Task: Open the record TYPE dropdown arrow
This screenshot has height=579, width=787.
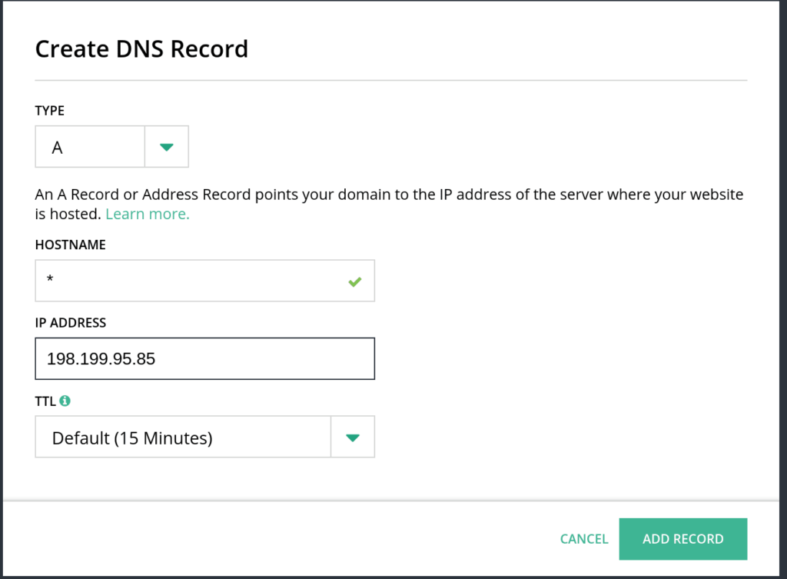Action: click(167, 147)
